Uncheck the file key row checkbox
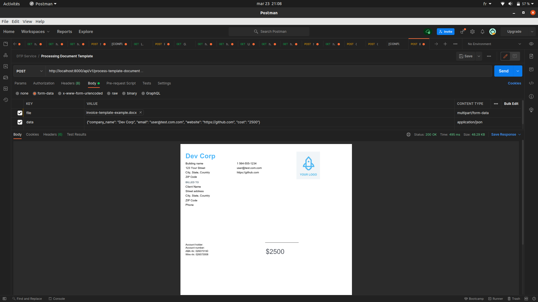 click(20, 113)
